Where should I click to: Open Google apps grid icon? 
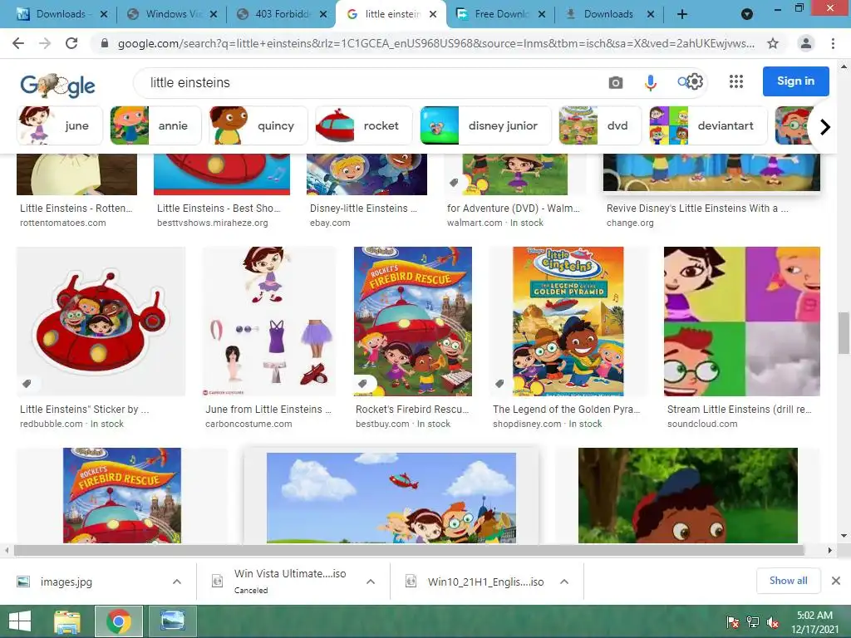(x=736, y=81)
